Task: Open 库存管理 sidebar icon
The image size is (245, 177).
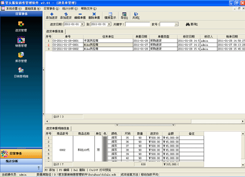Action: 21,57
